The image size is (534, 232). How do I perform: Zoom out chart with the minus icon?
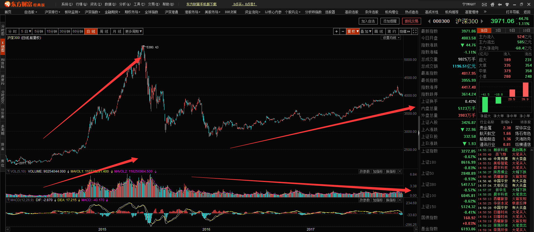point(343,31)
